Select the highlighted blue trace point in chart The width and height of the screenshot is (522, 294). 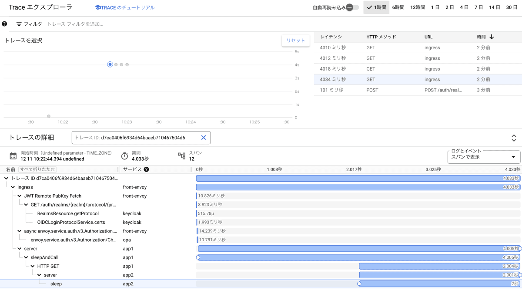110,64
